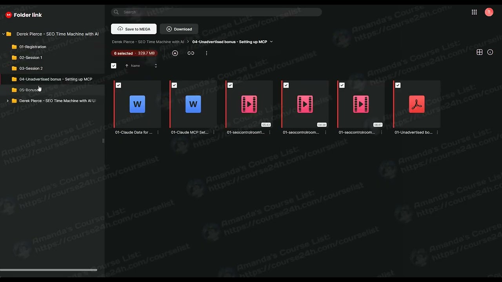Click the '6 selected 329.7 MB' badge
This screenshot has height=282, width=502.
tap(134, 53)
